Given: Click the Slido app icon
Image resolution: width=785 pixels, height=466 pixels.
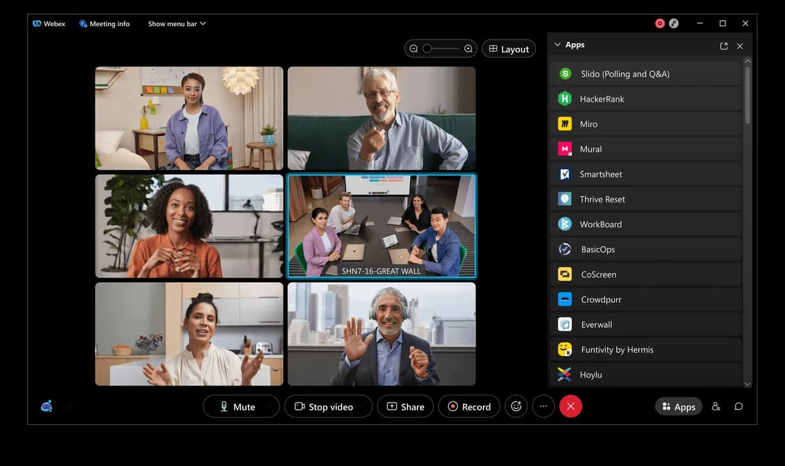Looking at the screenshot, I should pos(565,74).
